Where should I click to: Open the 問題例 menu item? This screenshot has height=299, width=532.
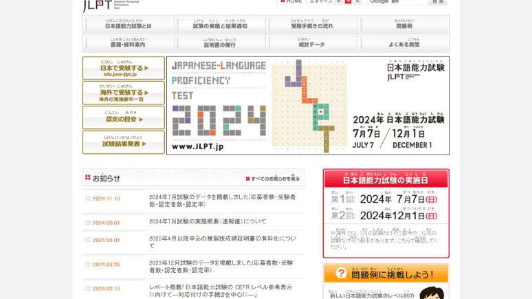(403, 24)
